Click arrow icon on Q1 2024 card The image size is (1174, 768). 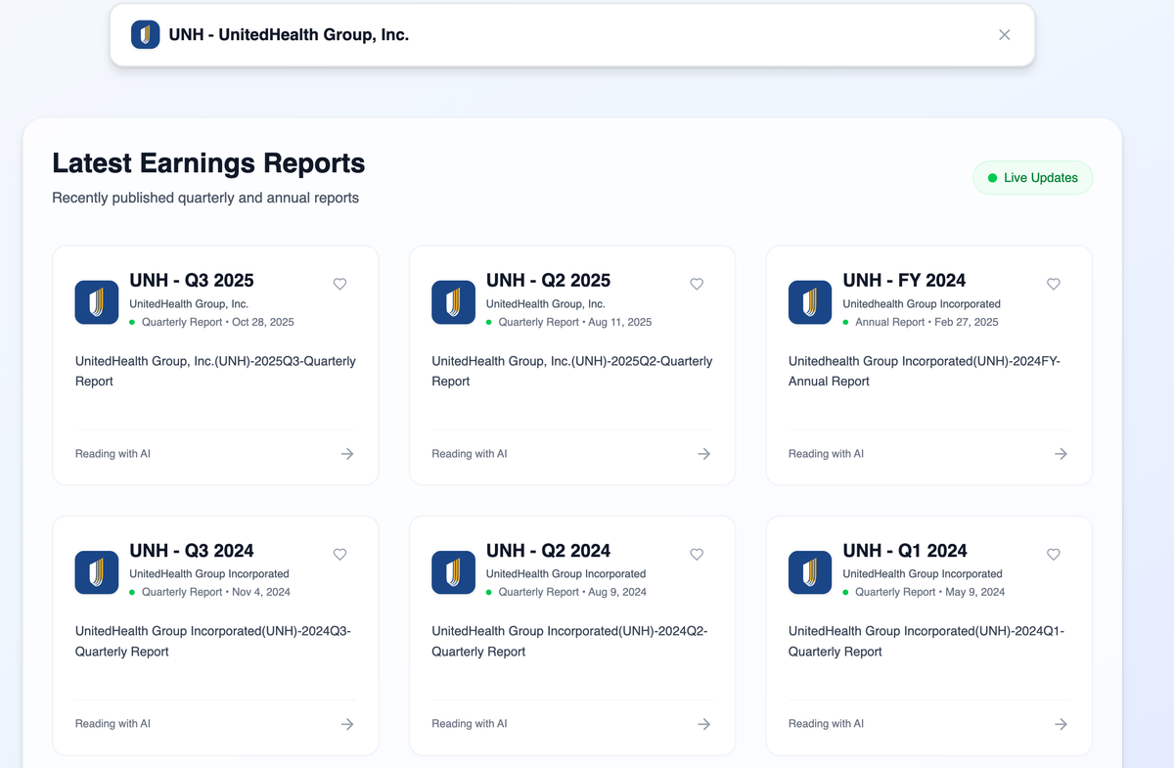coord(1061,724)
